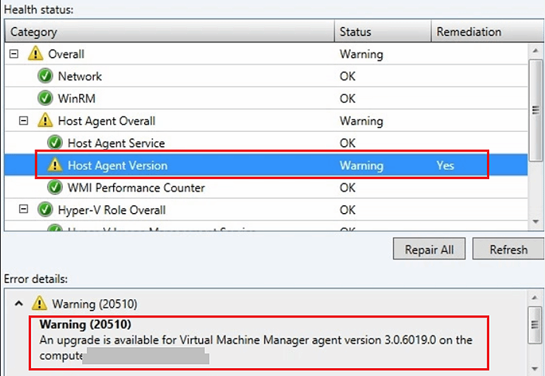
Task: Click the WinRM green status icon
Action: (45, 99)
